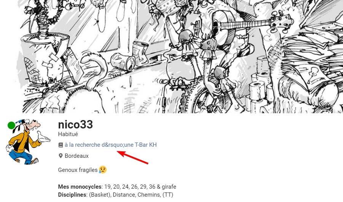Click the green online status dot
343x202 pixels.
tap(11, 125)
